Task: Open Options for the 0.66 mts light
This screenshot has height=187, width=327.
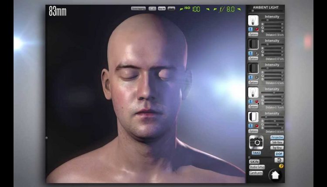Action: tap(253, 131)
